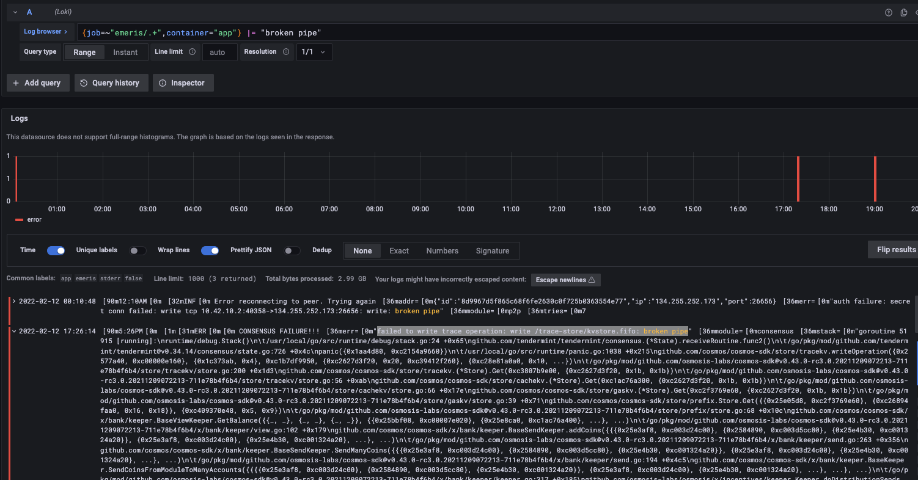
Task: Click the "app" common label tag
Action: [66, 278]
